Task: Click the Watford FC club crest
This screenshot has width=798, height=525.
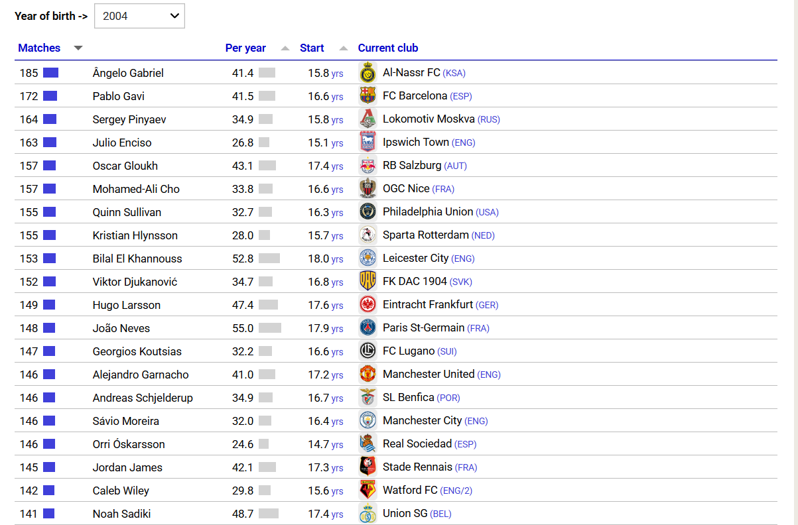Action: (x=367, y=491)
